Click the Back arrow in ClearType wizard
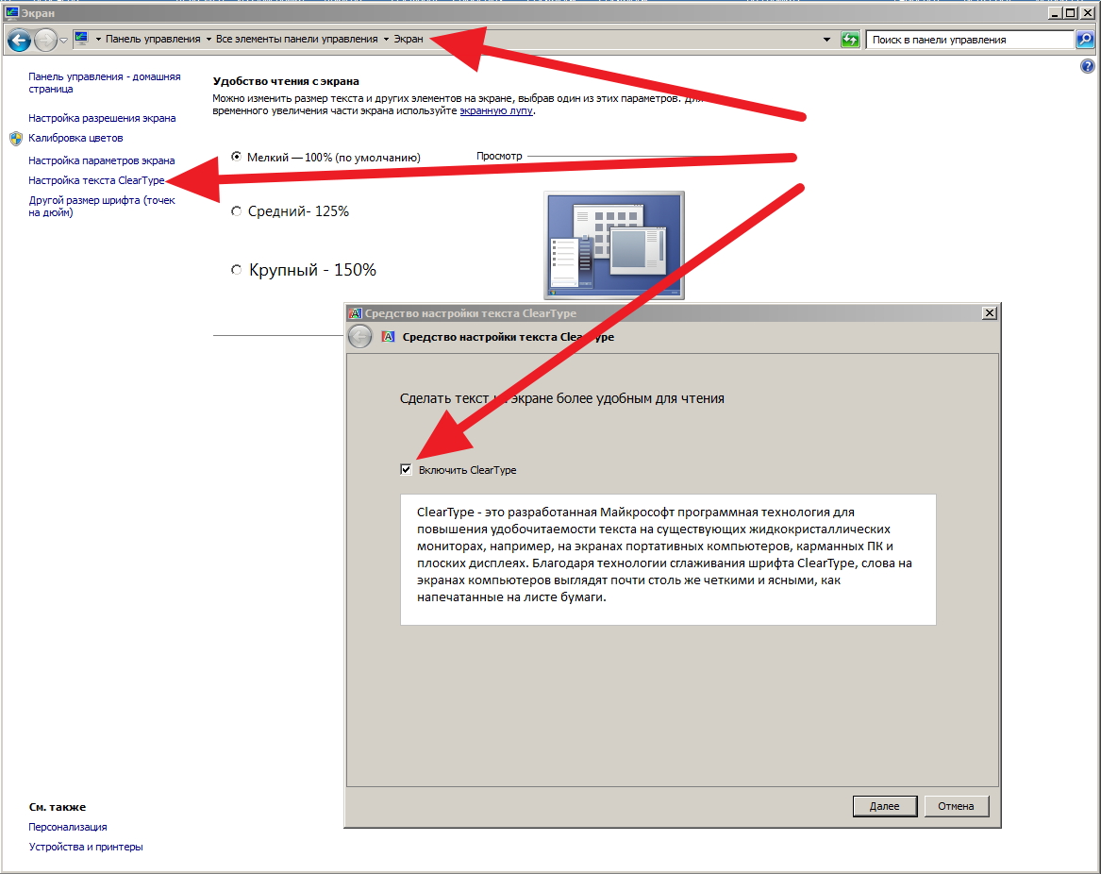Screen dimensions: 1101x874 (x=359, y=337)
